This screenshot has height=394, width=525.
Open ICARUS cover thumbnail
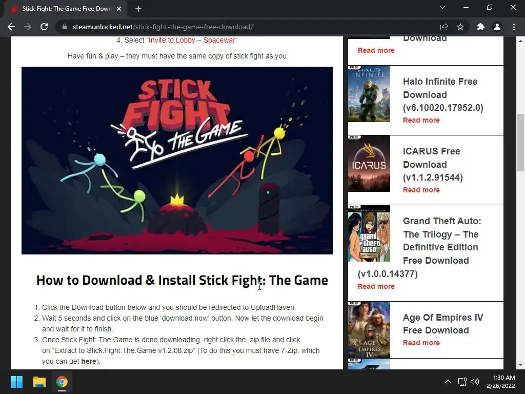[x=369, y=164]
